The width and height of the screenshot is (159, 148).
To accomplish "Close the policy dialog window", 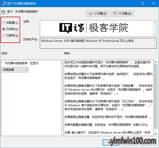I will [153, 3].
